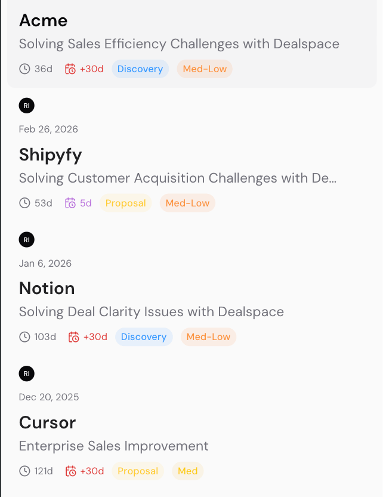Select the Enterprise Sales Improvement description
The width and height of the screenshot is (383, 497).
(113, 446)
